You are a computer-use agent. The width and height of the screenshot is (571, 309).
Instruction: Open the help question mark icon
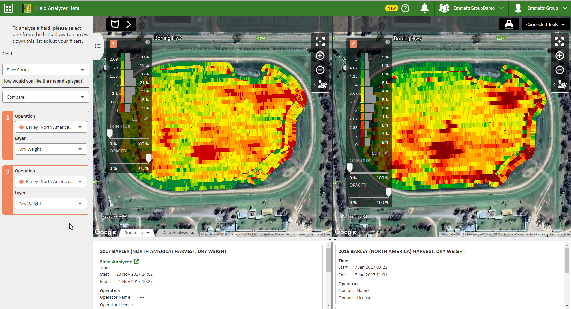click(405, 8)
